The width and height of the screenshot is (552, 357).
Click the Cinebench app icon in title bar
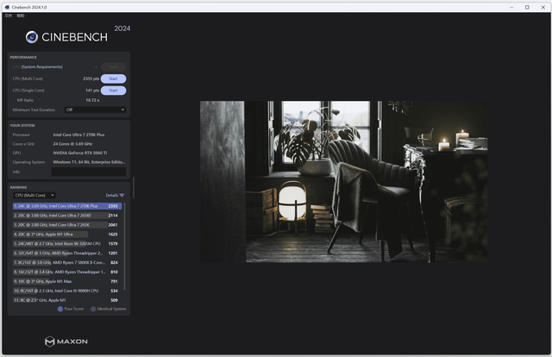8,7
